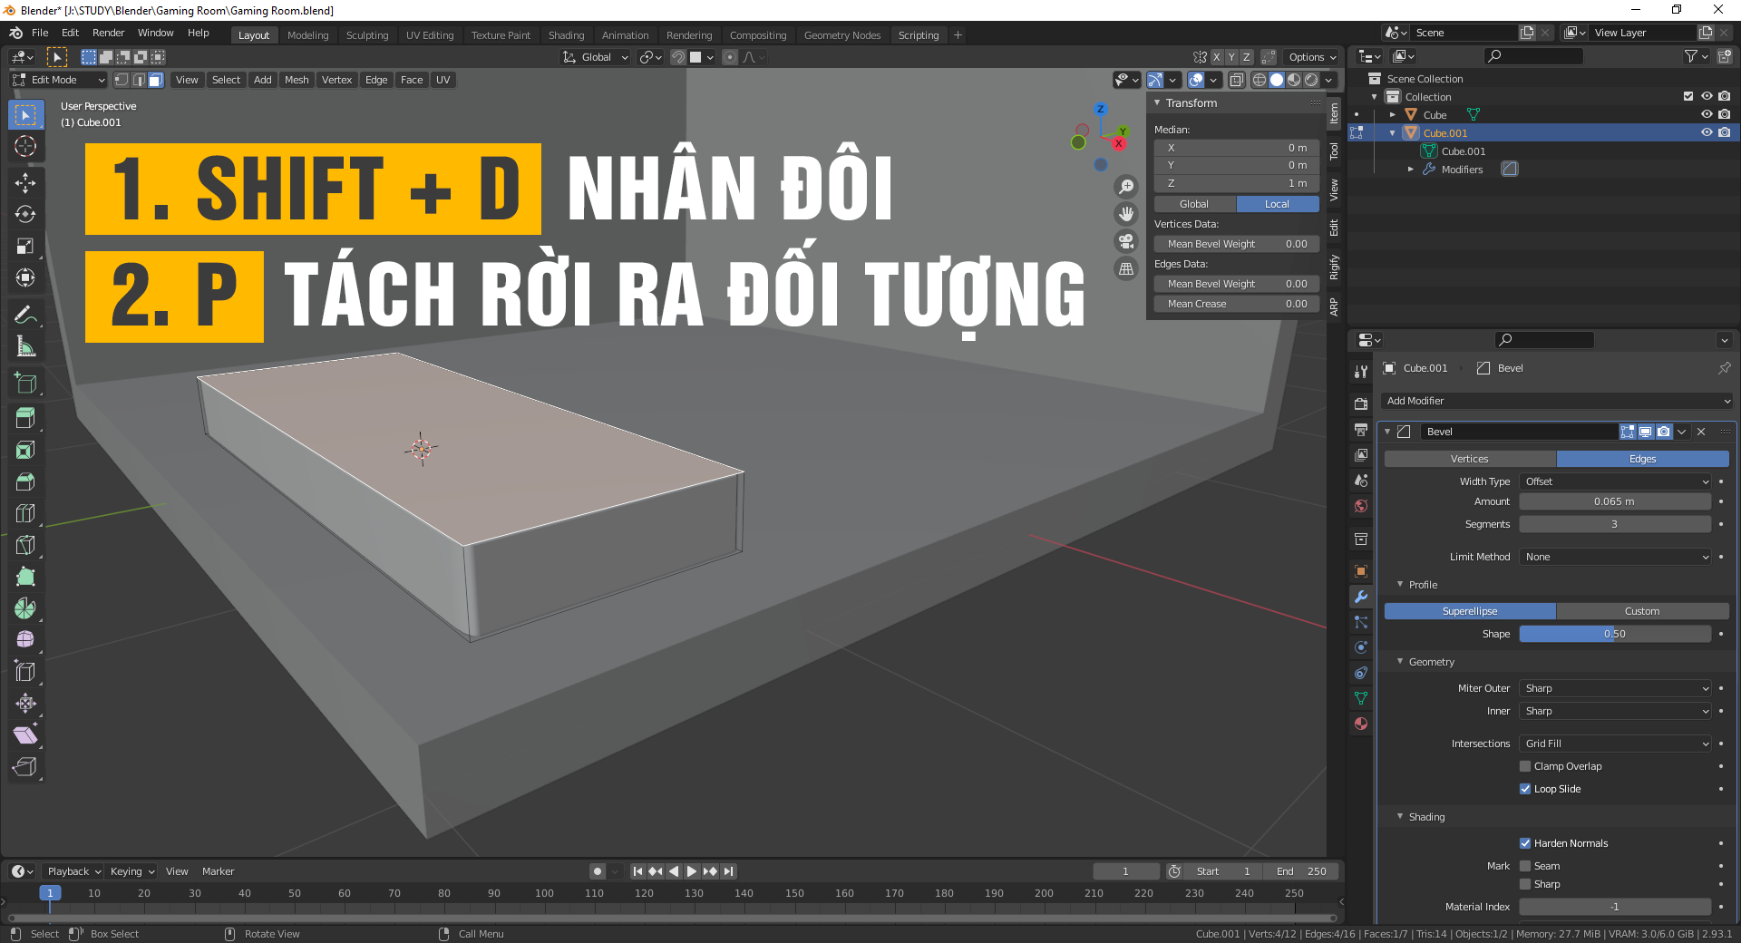Screen dimensions: 1741x943
Task: Open the Width Type Offset dropdown
Action: coord(1616,481)
